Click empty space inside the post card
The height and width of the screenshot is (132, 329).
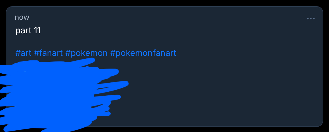point(227,93)
